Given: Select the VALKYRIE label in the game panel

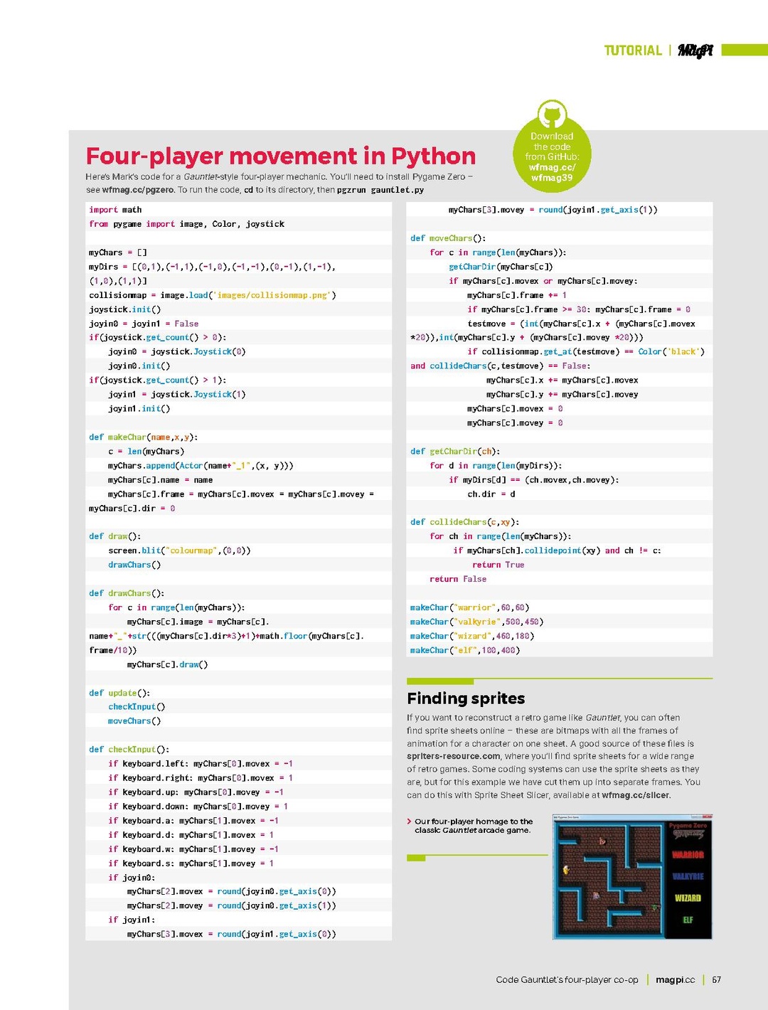Looking at the screenshot, I should click(x=688, y=876).
